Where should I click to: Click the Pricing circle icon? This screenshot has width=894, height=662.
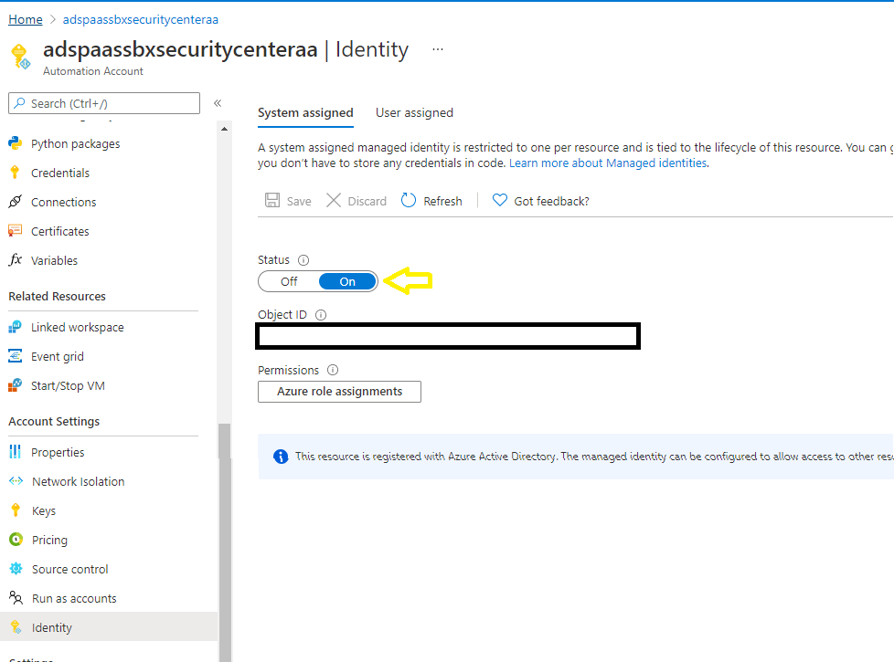(x=16, y=540)
